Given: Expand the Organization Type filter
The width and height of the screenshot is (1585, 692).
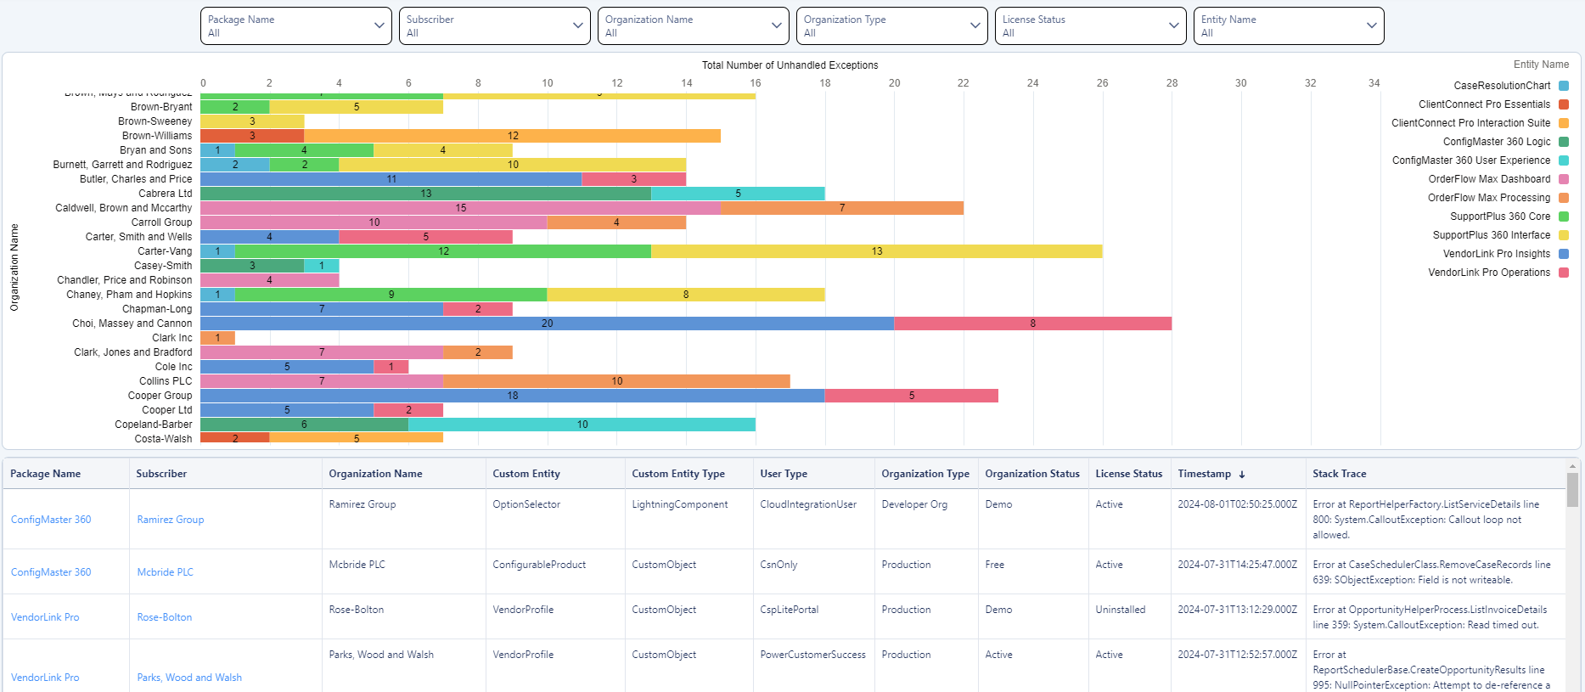Looking at the screenshot, I should (891, 25).
